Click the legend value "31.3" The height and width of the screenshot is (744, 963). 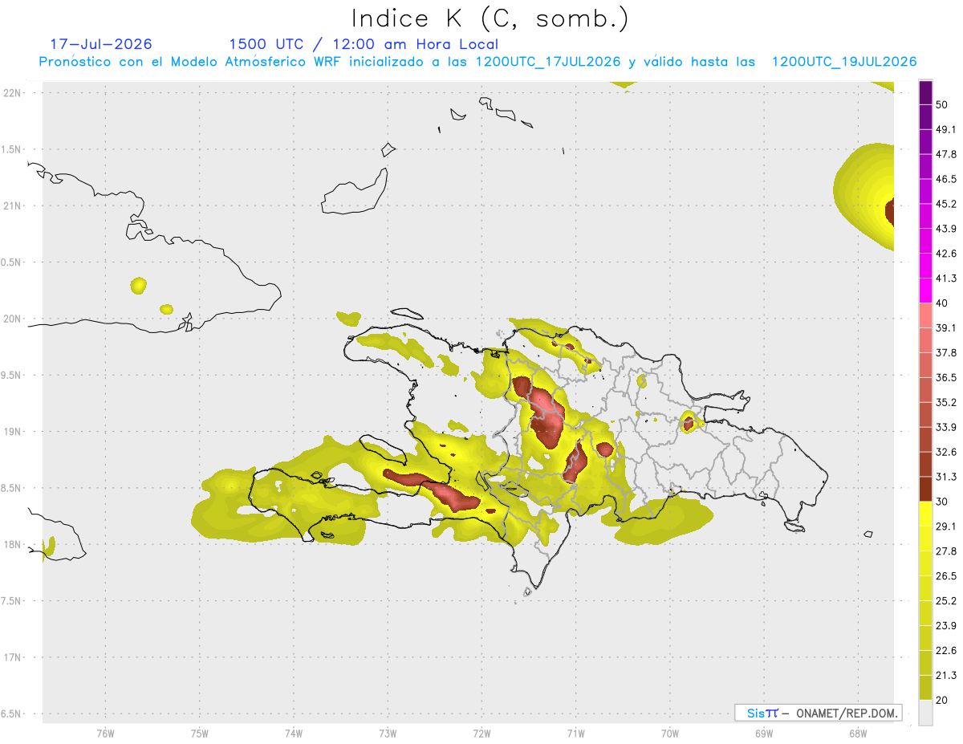point(946,477)
